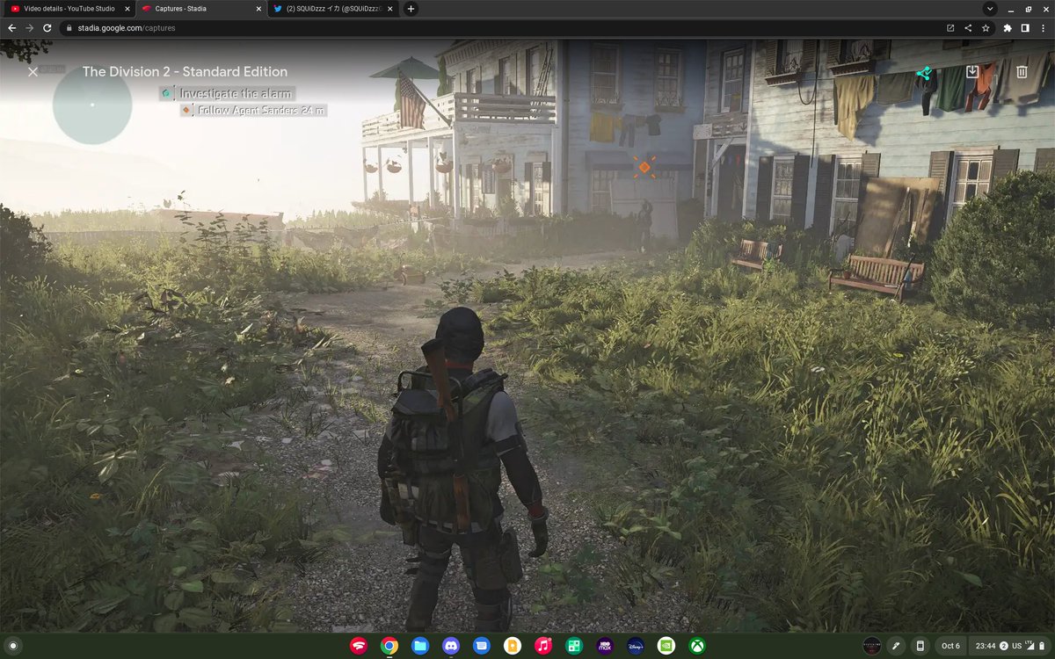
Task: Launch Discord from the shelf
Action: click(x=451, y=646)
